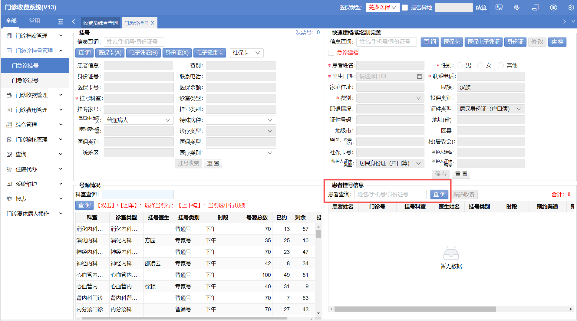
Task: Click the 结算 button in header
Action: coord(481,8)
